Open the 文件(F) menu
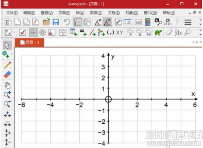 pos(12,13)
